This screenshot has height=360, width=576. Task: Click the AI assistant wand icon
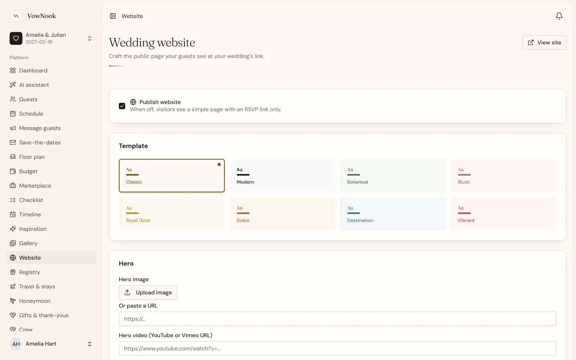(x=13, y=85)
